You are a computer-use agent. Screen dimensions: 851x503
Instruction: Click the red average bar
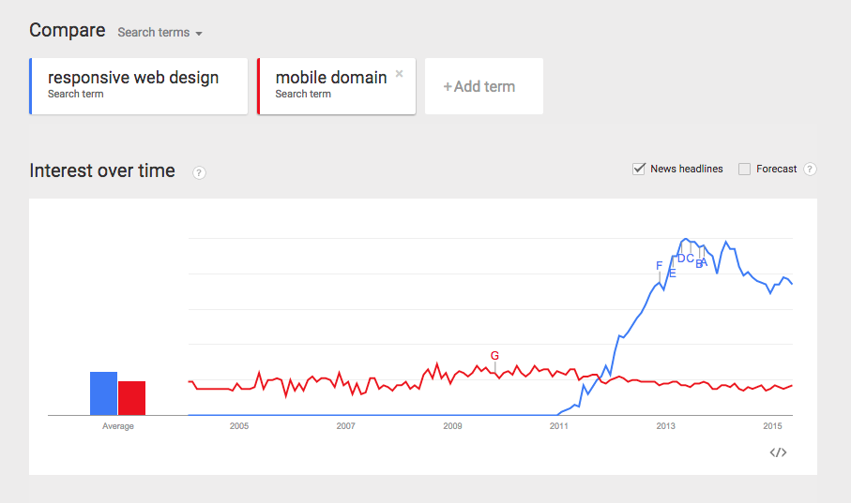pyautogui.click(x=131, y=397)
